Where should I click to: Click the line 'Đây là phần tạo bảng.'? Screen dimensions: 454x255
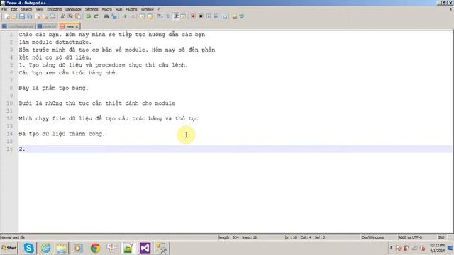coord(54,88)
